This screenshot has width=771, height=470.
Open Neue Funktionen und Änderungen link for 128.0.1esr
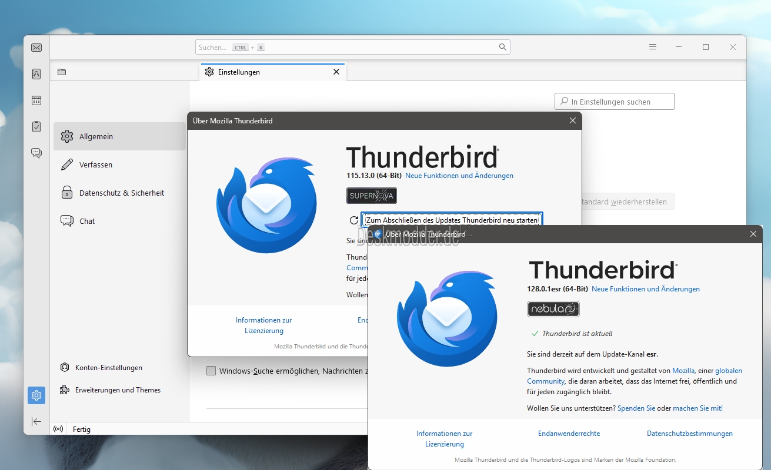click(646, 289)
